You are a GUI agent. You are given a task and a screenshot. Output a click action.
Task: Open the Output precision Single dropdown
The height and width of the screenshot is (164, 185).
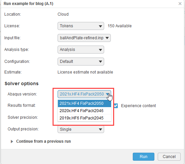pos(81,129)
